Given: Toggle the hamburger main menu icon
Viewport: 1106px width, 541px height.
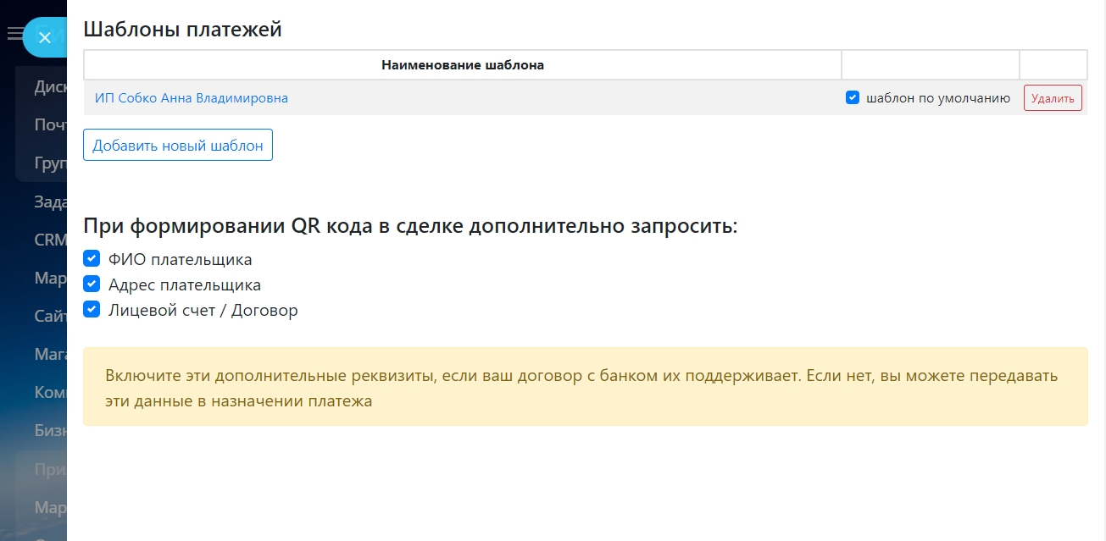Looking at the screenshot, I should pyautogui.click(x=14, y=35).
